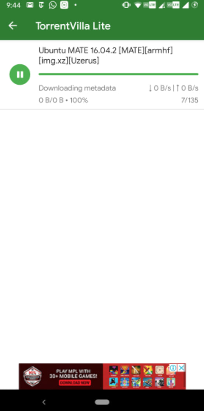Image resolution: width=204 pixels, height=411 pixels.
Task: Tap the battery status icon
Action: (x=195, y=5)
